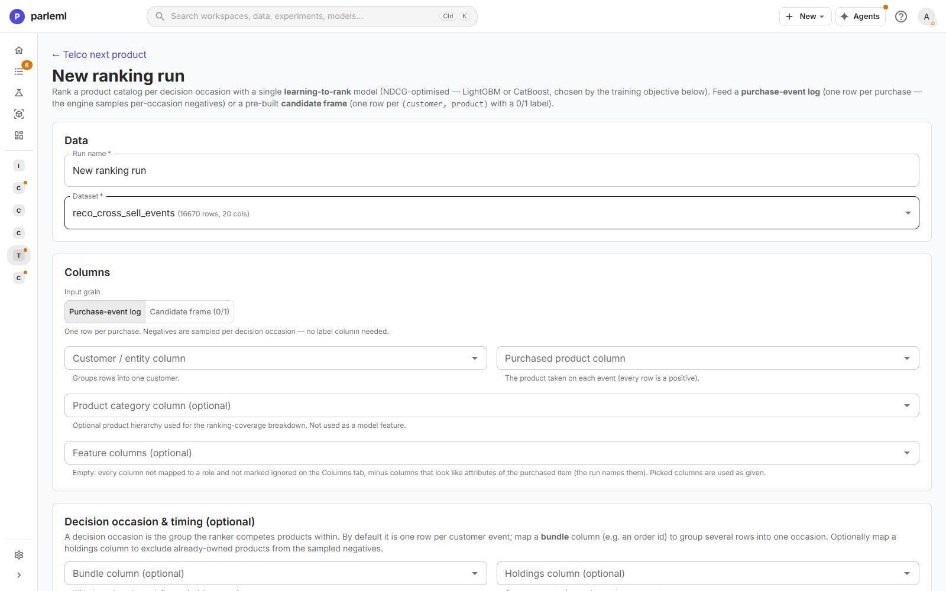Viewport: 946px width, 591px height.
Task: Open Purchased product column dropdown
Action: coord(708,358)
